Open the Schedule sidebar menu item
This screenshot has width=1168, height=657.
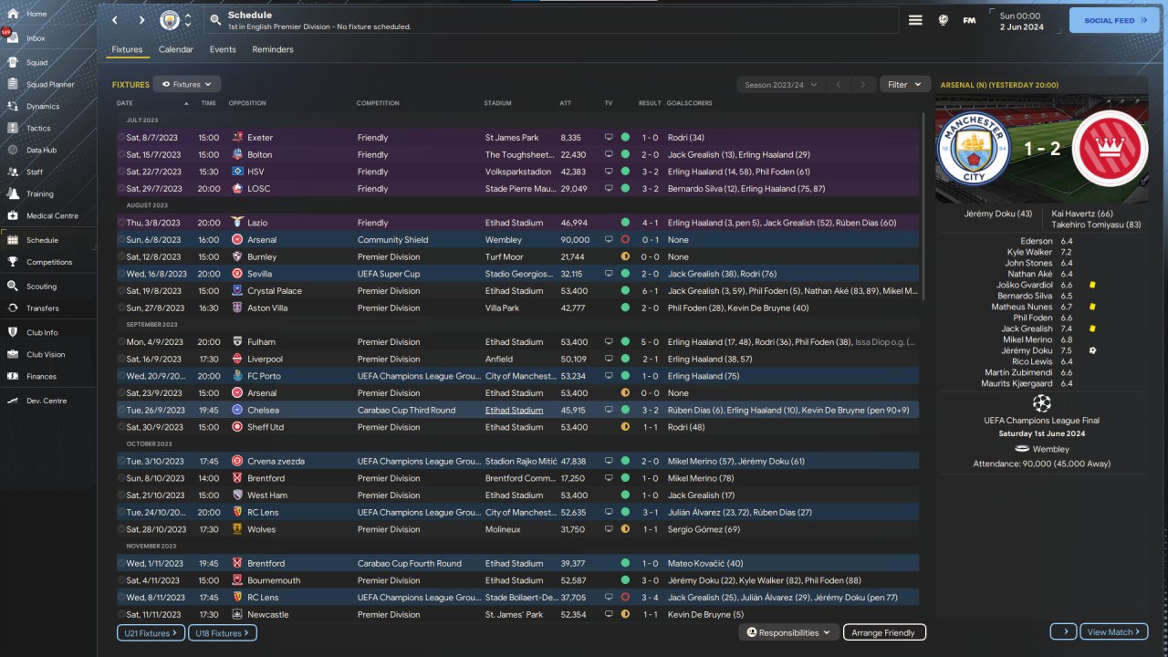(x=48, y=240)
